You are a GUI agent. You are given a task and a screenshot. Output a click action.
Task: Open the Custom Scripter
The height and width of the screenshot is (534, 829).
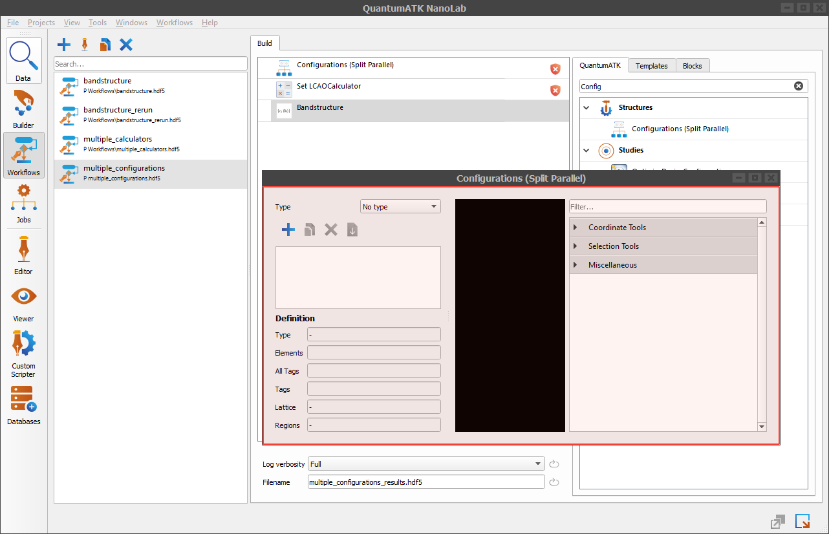pyautogui.click(x=23, y=354)
